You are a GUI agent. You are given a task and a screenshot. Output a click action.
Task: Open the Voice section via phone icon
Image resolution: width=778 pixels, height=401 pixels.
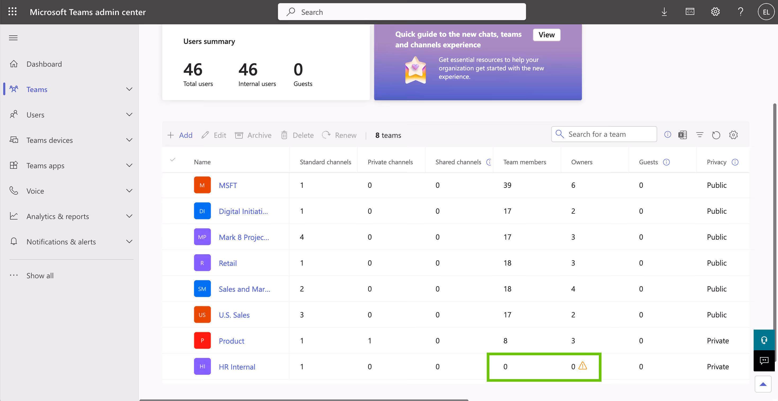(x=14, y=190)
